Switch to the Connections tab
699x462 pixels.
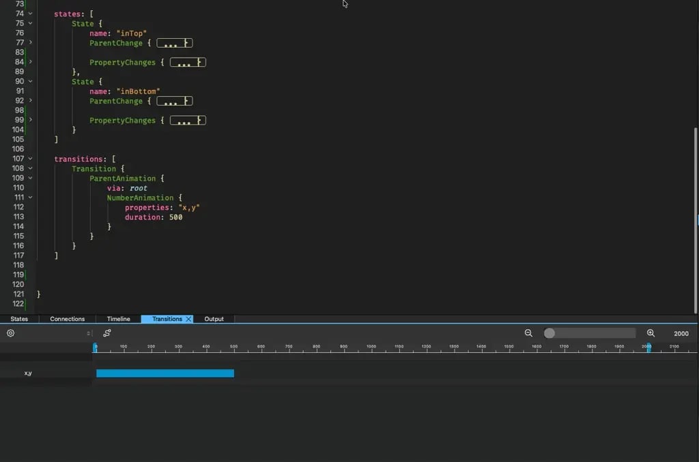click(66, 318)
